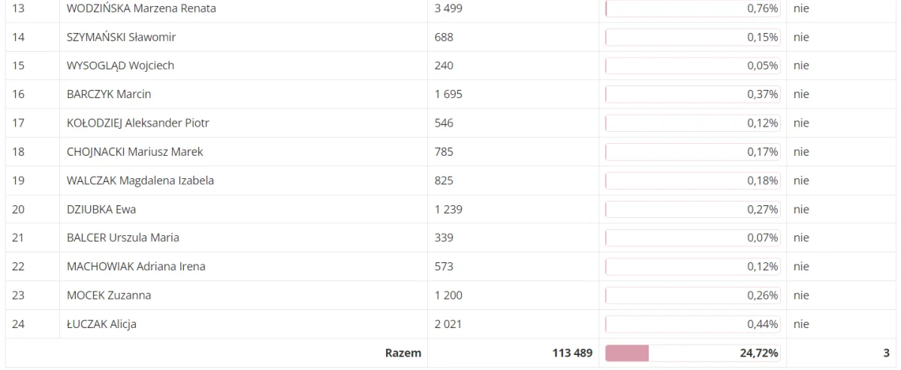Select the 0,76% percentage bar

click(x=693, y=8)
